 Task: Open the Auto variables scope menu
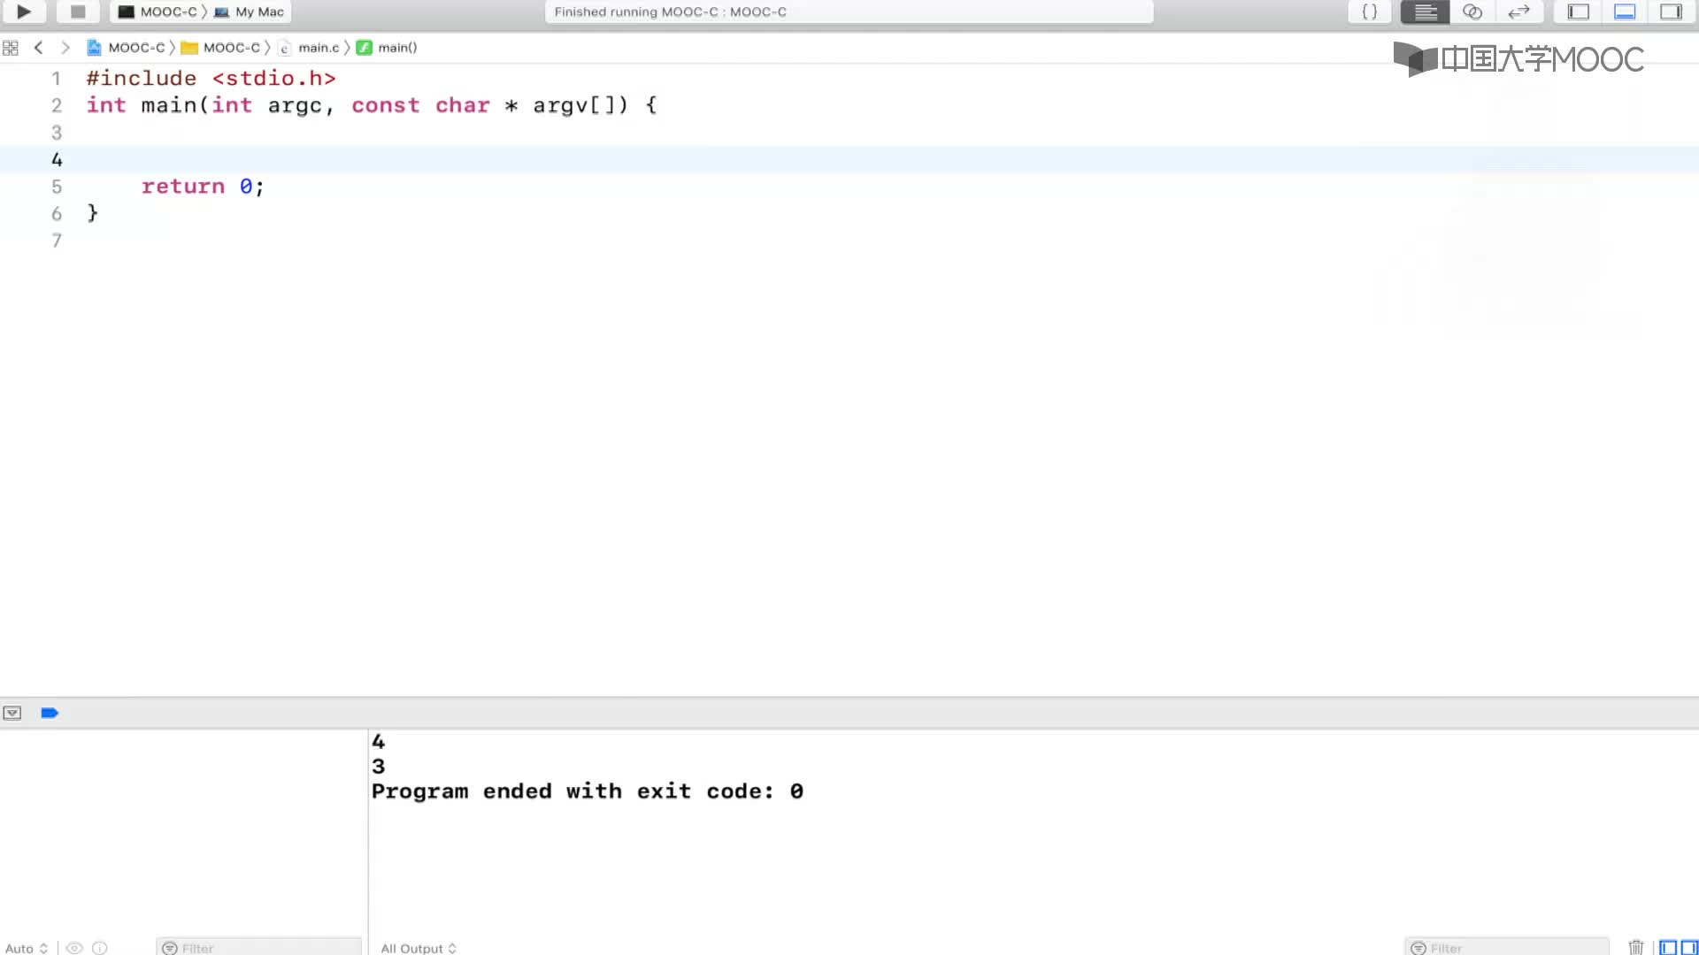27,948
